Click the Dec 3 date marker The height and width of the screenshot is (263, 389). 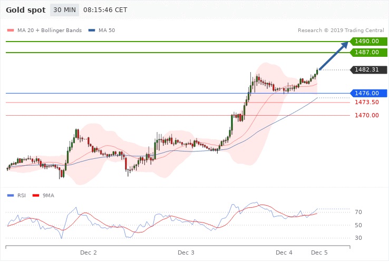186,253
